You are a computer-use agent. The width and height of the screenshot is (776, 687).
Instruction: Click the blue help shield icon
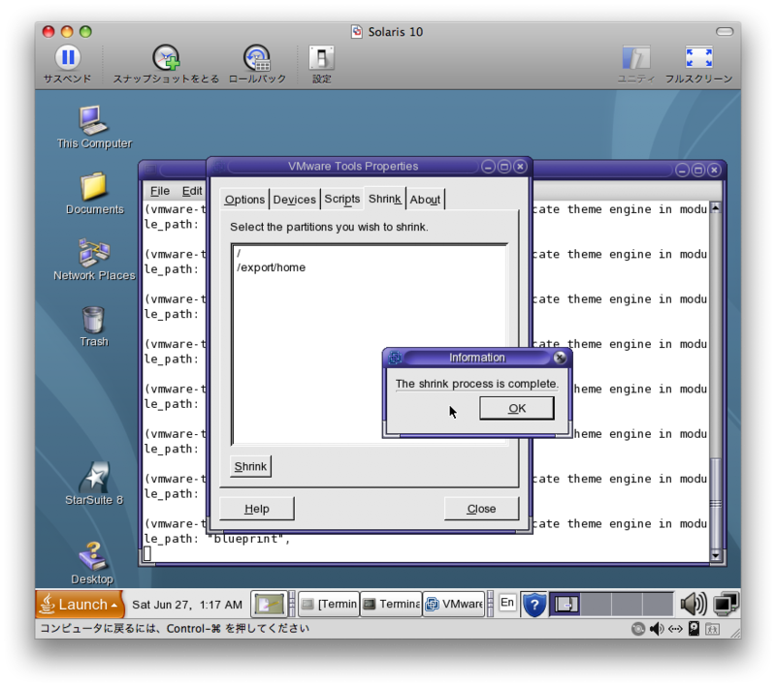tap(534, 605)
